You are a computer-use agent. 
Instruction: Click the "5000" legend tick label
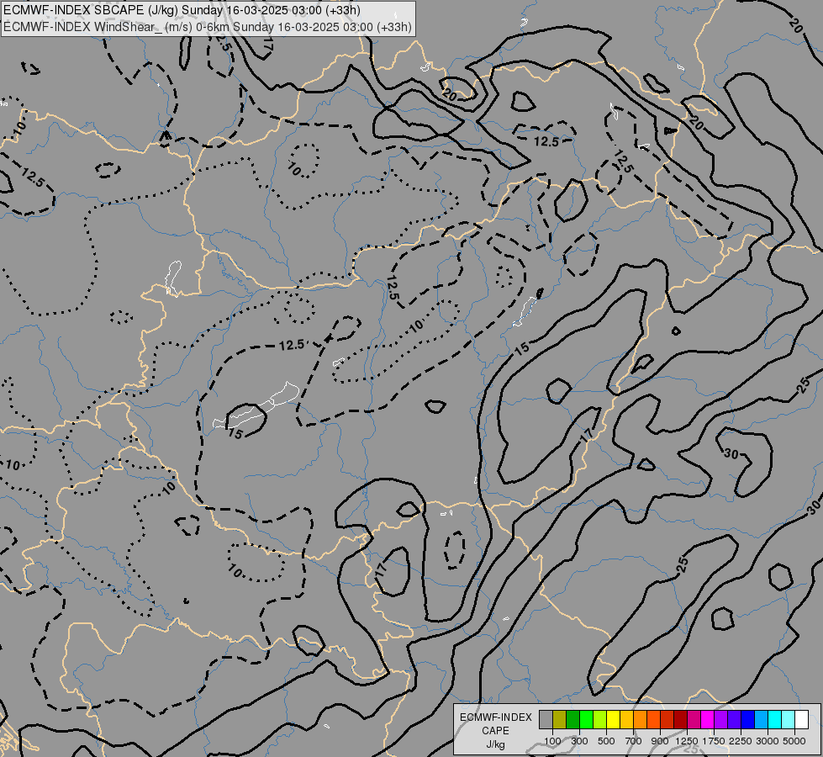(x=794, y=741)
